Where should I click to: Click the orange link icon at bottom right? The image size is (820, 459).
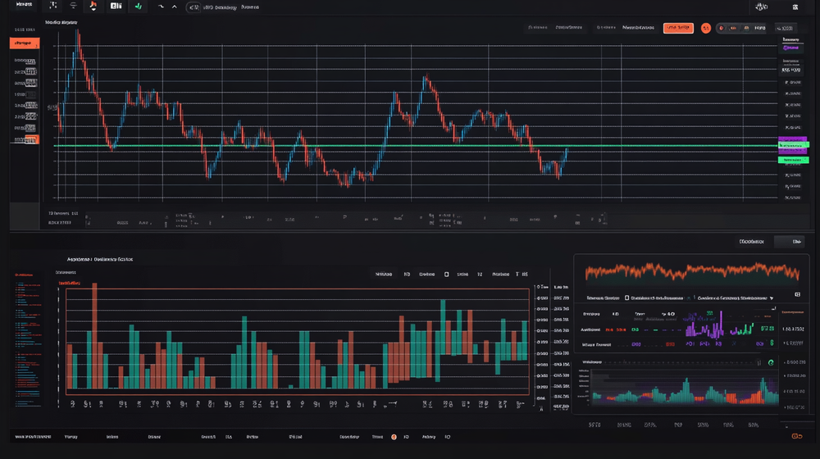[x=797, y=437]
